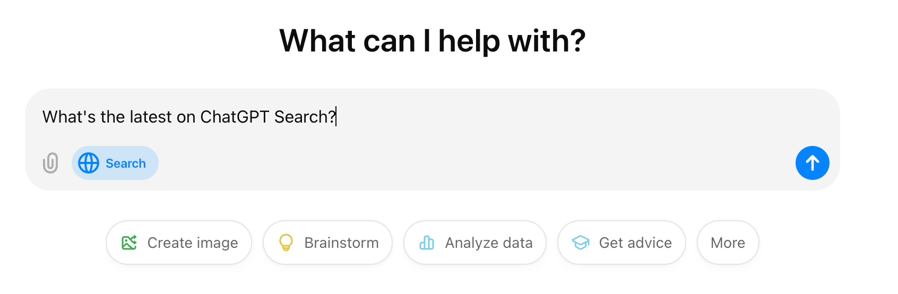This screenshot has width=898, height=294.
Task: Click the blue Analyze data chart icon
Action: coord(427,243)
